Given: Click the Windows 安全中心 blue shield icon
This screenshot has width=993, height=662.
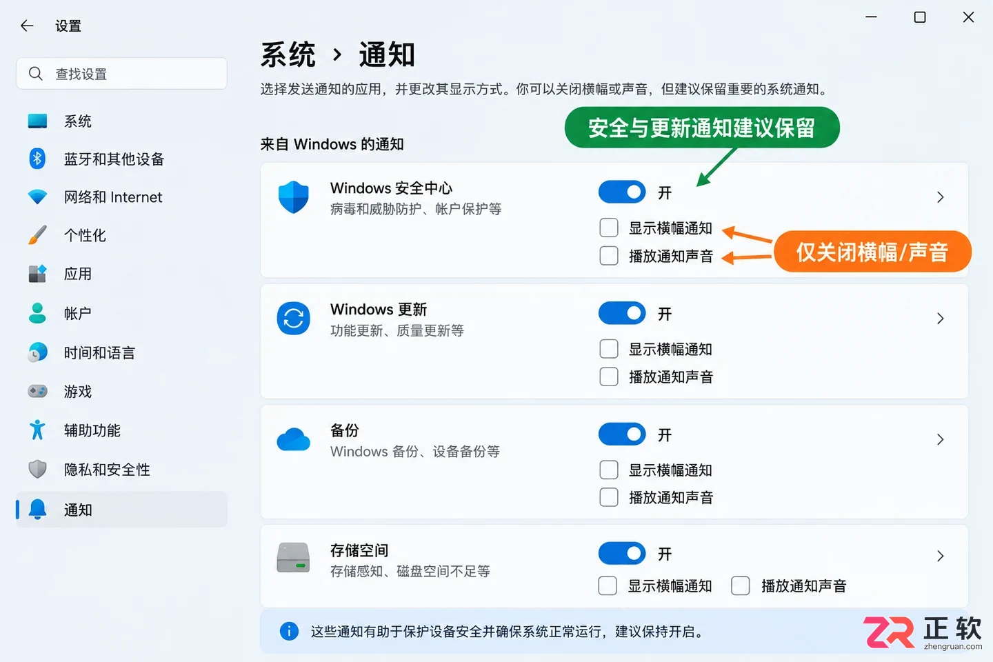Looking at the screenshot, I should tap(294, 197).
